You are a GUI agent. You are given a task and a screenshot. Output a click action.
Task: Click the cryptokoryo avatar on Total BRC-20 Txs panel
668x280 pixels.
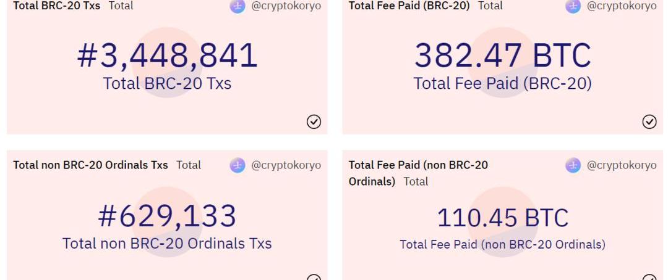point(238,6)
